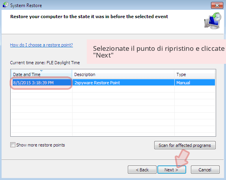Select the 8/5/2015 3:18:39 PM entry

42,83
